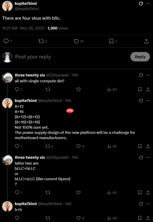Reply icon on the main kopite7kimi post
Image resolution: width=153 pixels, height=222 pixels.
point(6,41)
